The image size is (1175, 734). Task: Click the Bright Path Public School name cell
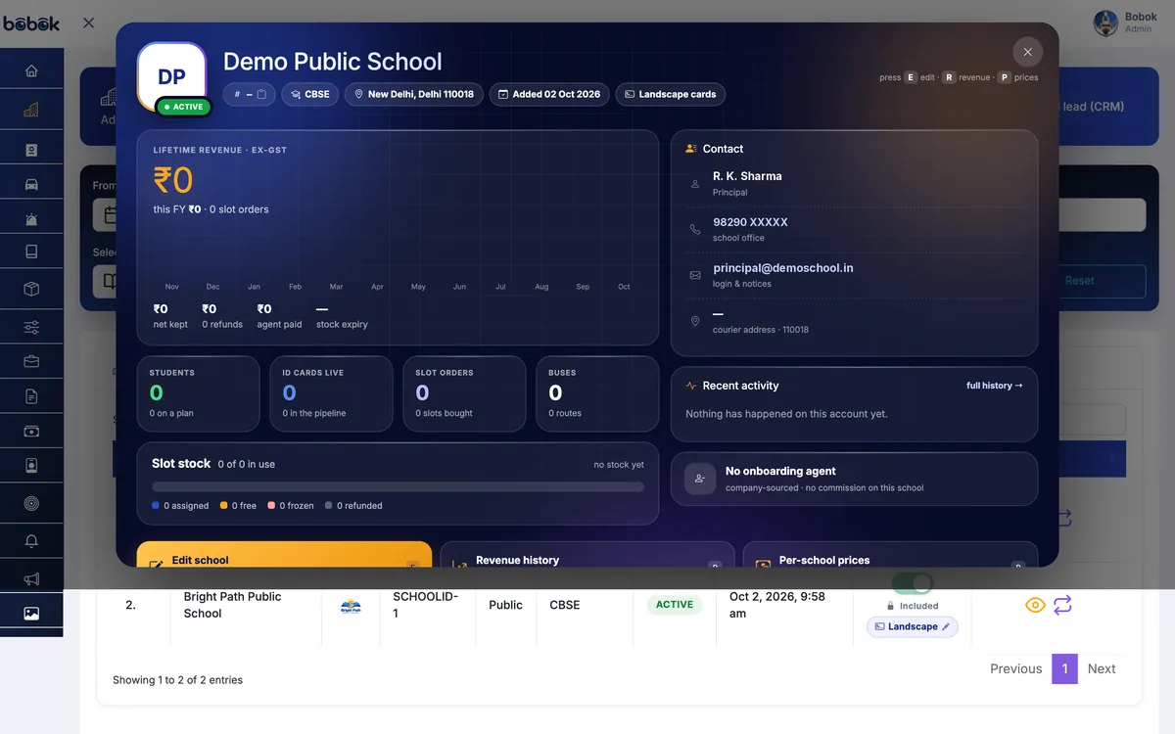tap(232, 605)
